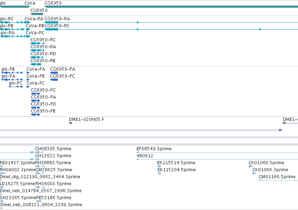Select EST RE53186.5prime
298x210 pixels.
coord(54,198)
